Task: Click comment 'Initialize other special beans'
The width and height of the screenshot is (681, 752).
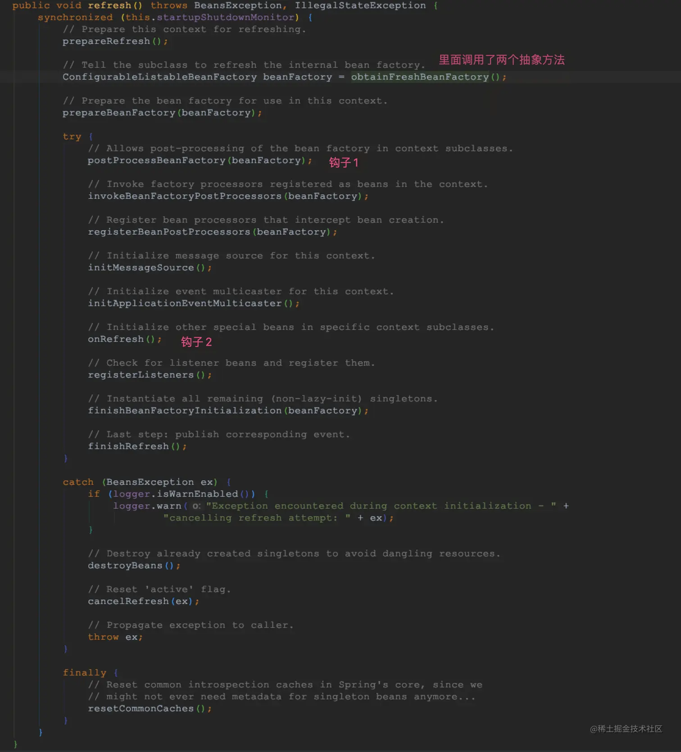Action: pos(291,327)
